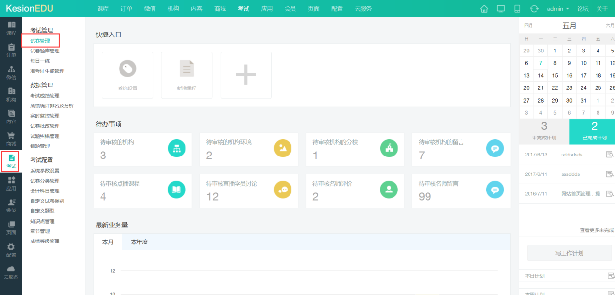Open 试卷管理 link in side menu
Image resolution: width=615 pixels, height=295 pixels.
(x=40, y=41)
